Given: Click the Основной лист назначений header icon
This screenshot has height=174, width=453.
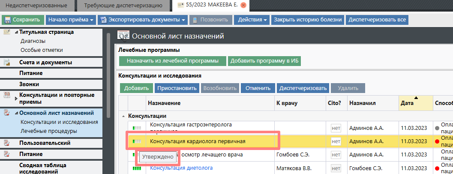Looking at the screenshot, I should (123, 36).
